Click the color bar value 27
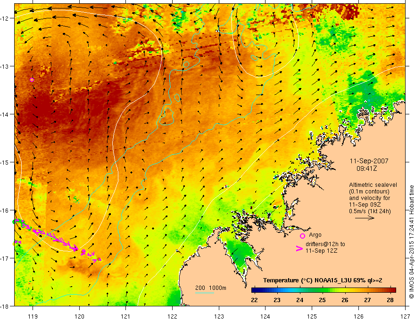The height and width of the screenshot is (320, 415). click(367, 300)
